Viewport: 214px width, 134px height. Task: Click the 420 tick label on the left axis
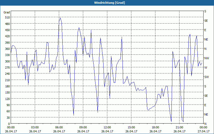click(x=7, y=36)
